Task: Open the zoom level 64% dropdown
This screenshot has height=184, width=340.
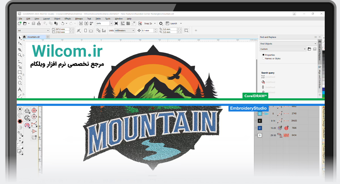Action: click(x=111, y=23)
